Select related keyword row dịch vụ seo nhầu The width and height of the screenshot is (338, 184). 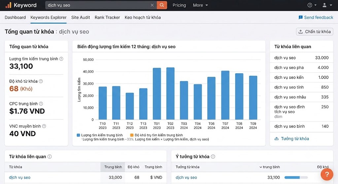pyautogui.click(x=301, y=97)
